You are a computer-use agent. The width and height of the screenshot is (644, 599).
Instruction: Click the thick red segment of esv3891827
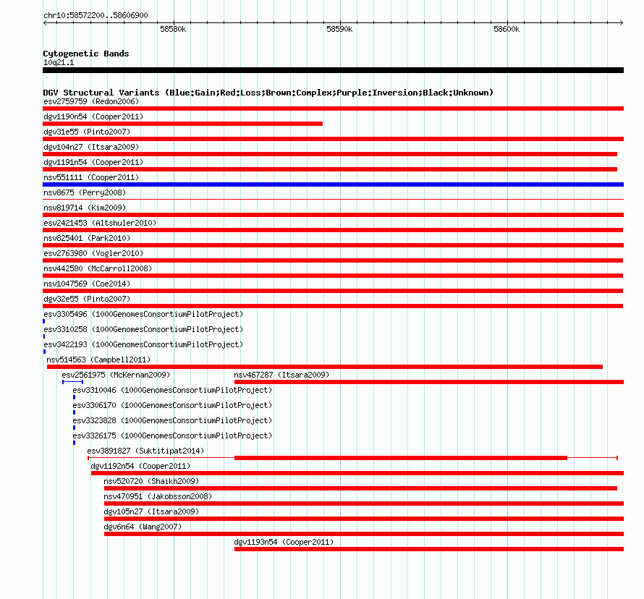click(x=401, y=458)
